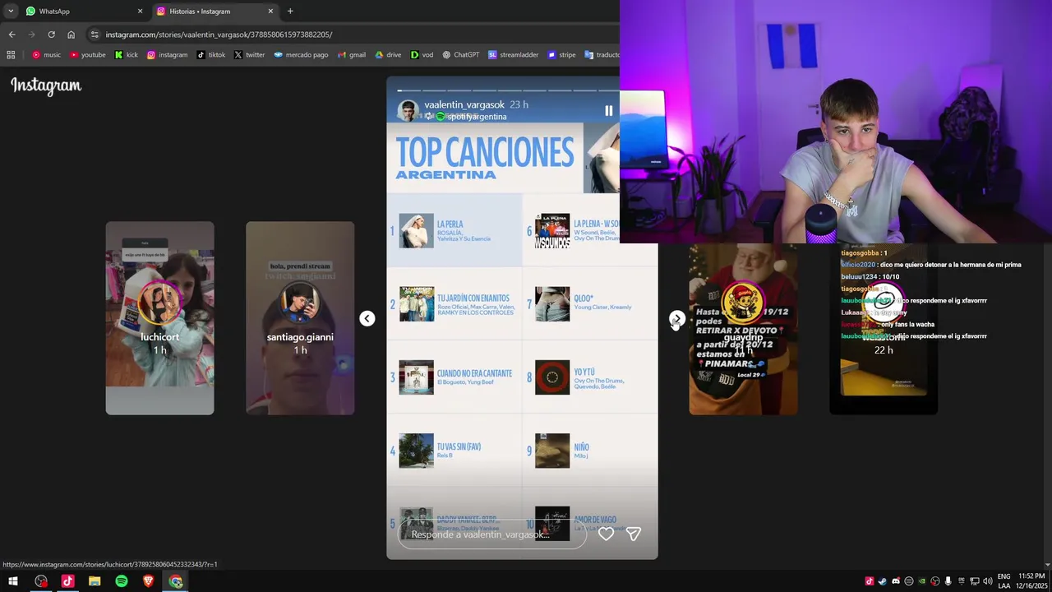The height and width of the screenshot is (592, 1052).
Task: Open the apps grid in bookmarks bar
Action: 11,55
